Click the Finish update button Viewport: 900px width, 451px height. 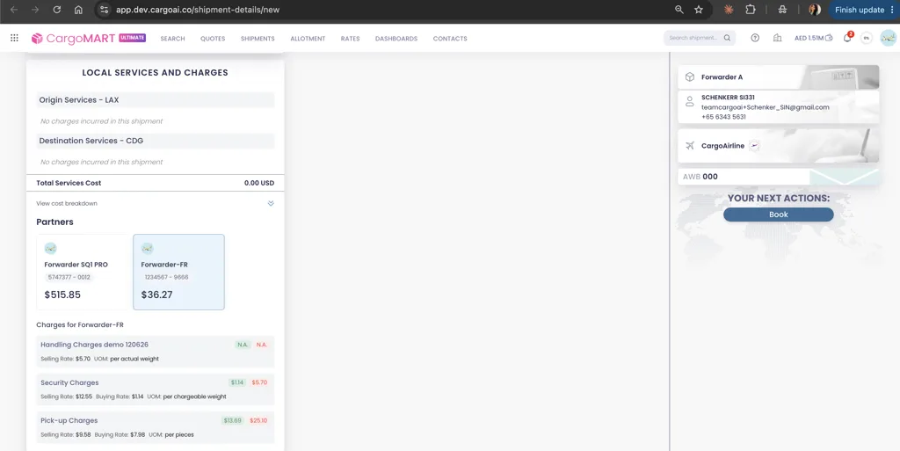click(x=860, y=10)
